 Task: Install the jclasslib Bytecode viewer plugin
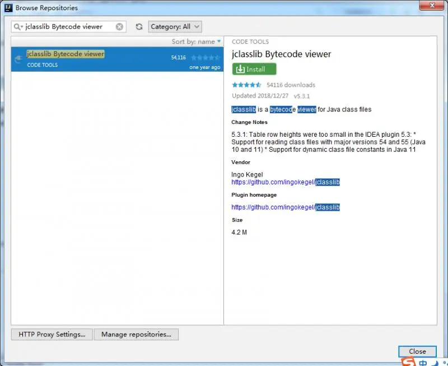(254, 69)
